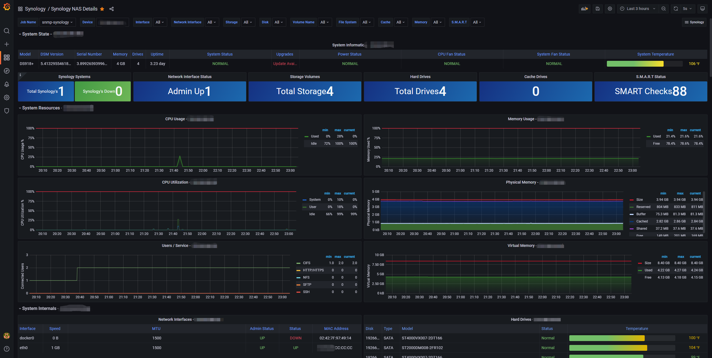Open the Disk All dropdown

pyautogui.click(x=279, y=22)
